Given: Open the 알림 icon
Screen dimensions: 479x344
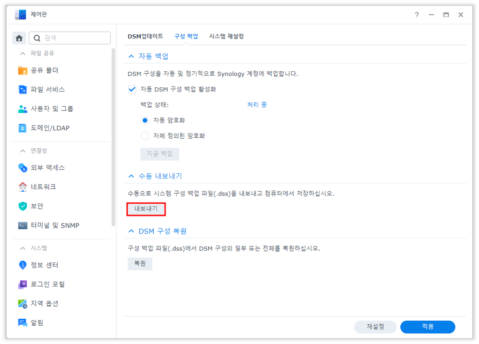Looking at the screenshot, I should pos(23,323).
